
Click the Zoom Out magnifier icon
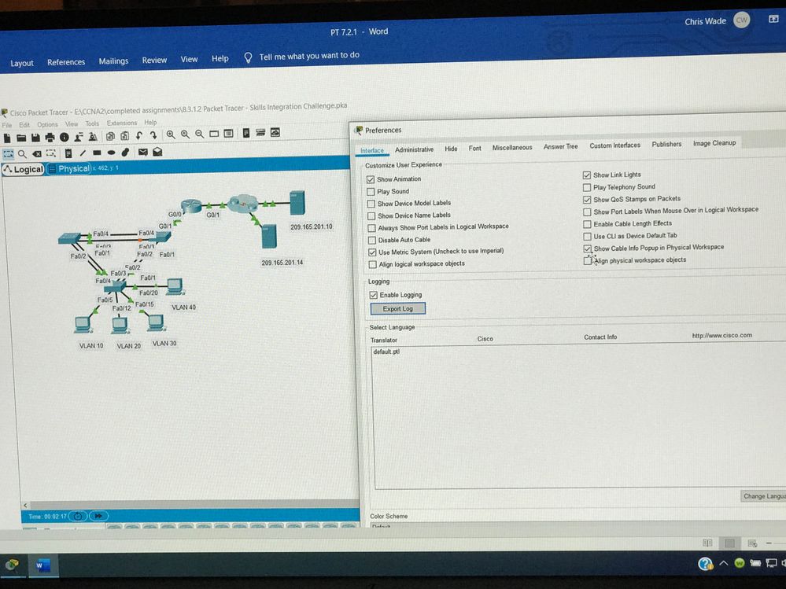tap(200, 134)
